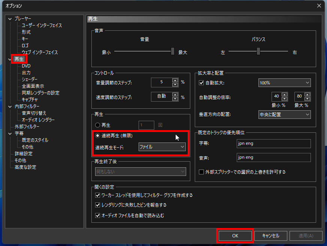Toggle オーディオ ファイルを自動で読み込む checkbox
Screen dimensions: 327x246
pyautogui.click(x=98, y=216)
